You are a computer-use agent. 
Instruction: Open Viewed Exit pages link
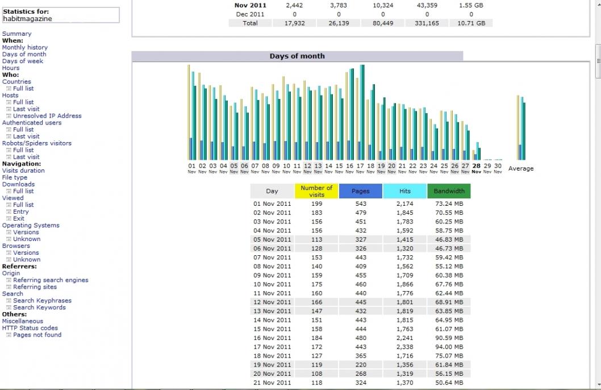click(x=19, y=218)
